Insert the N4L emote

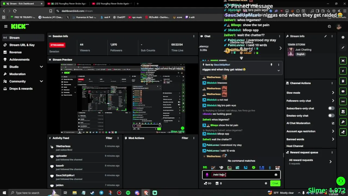205,168
